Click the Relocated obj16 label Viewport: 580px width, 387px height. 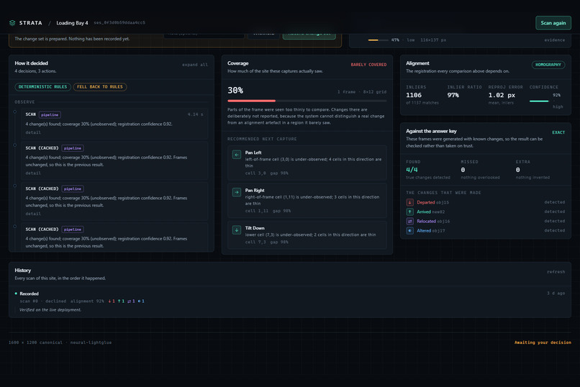433,222
